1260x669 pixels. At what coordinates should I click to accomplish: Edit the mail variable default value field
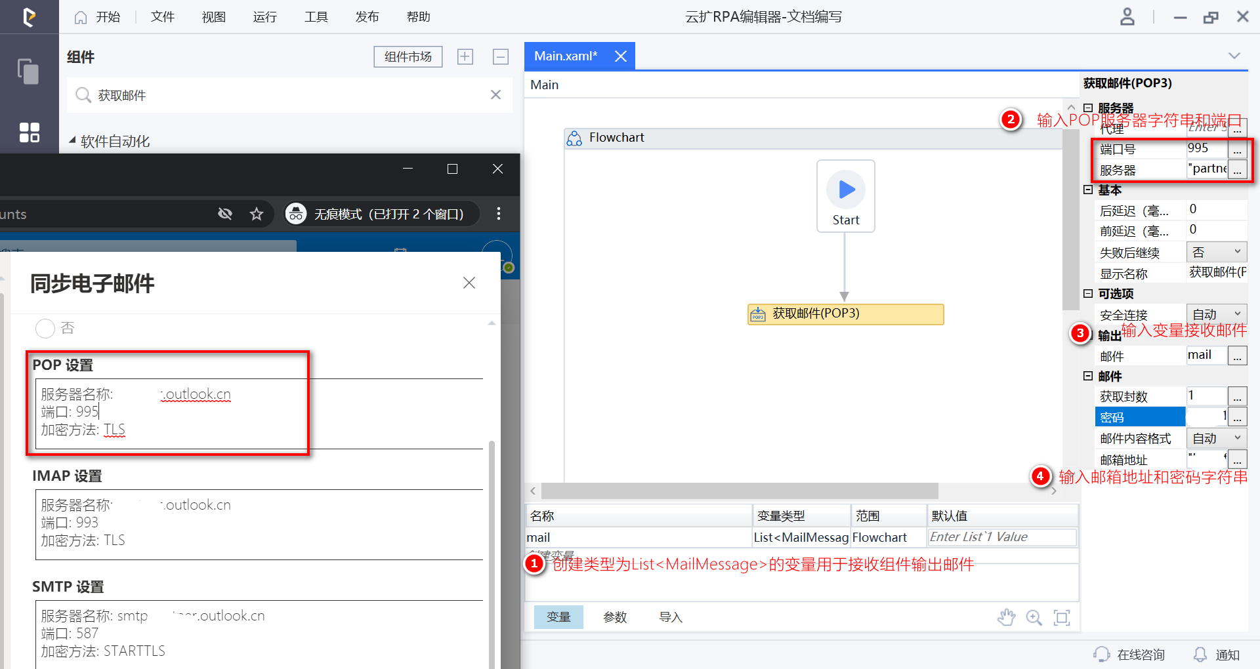1001,537
